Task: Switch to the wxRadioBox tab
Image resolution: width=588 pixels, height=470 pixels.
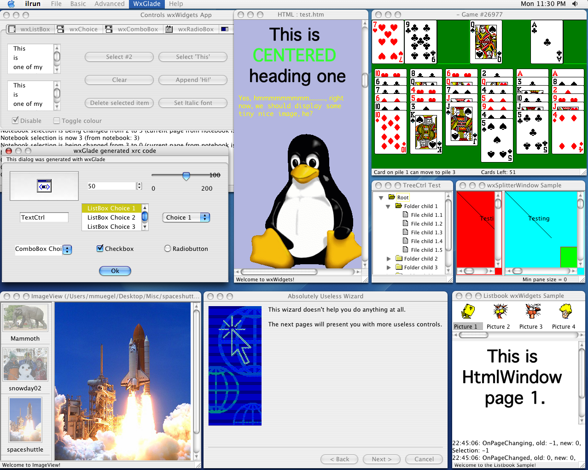Action: coord(190,29)
